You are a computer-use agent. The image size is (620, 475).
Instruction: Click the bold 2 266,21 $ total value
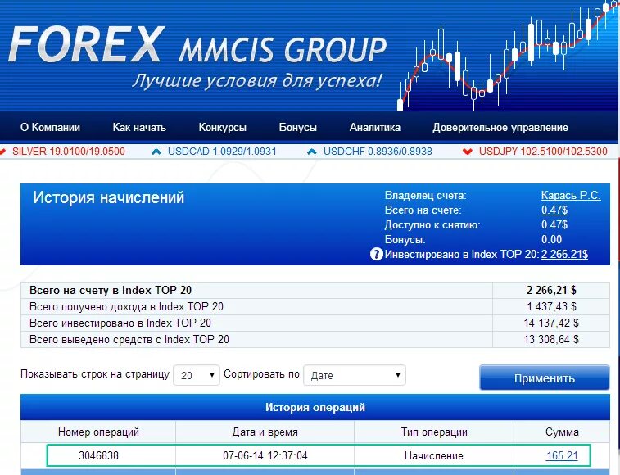click(x=551, y=290)
